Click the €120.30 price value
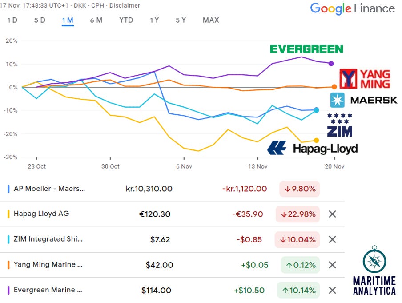This screenshot has height=303, width=402. (x=155, y=214)
